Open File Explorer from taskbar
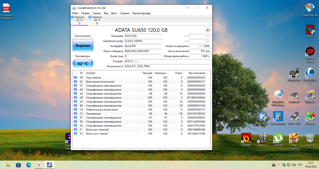Screen dimensions: 319x169 tap(8, 165)
